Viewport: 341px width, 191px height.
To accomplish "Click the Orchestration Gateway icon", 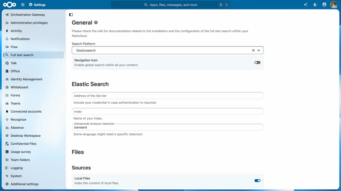I will [7, 15].
